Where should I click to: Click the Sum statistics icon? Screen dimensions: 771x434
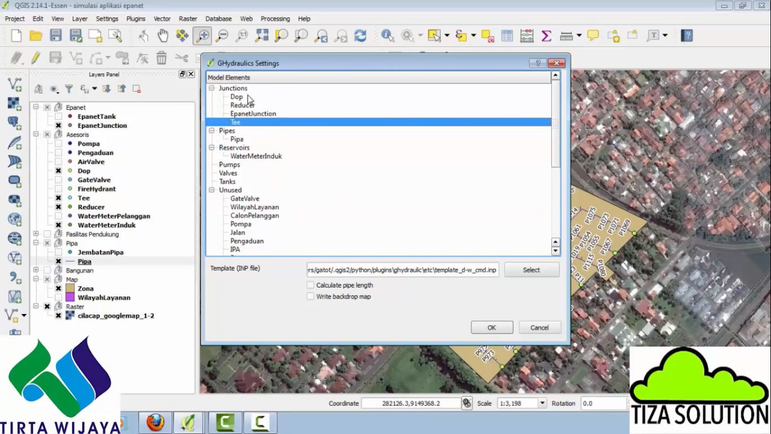click(546, 36)
